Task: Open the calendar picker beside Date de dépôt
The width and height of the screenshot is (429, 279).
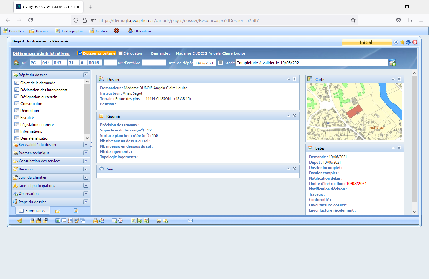Action: pyautogui.click(x=220, y=63)
